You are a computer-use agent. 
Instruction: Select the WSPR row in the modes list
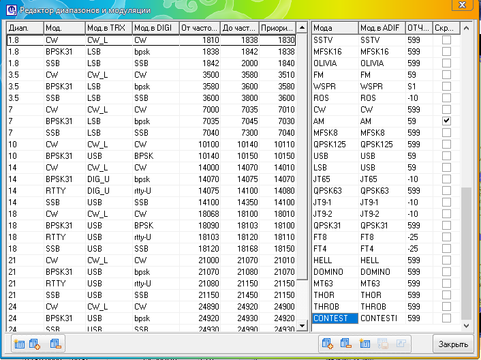click(x=335, y=88)
